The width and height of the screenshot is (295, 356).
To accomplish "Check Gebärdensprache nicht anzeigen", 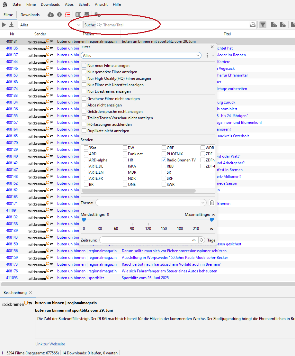I will pos(84,112).
